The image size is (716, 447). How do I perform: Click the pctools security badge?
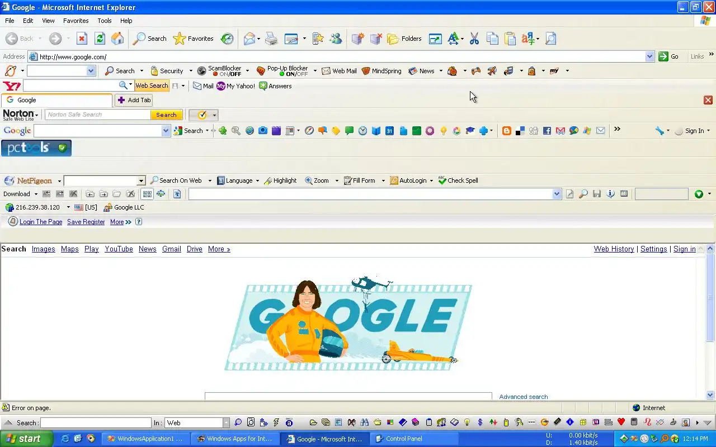click(x=36, y=148)
